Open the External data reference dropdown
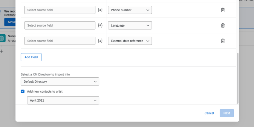 [130, 41]
